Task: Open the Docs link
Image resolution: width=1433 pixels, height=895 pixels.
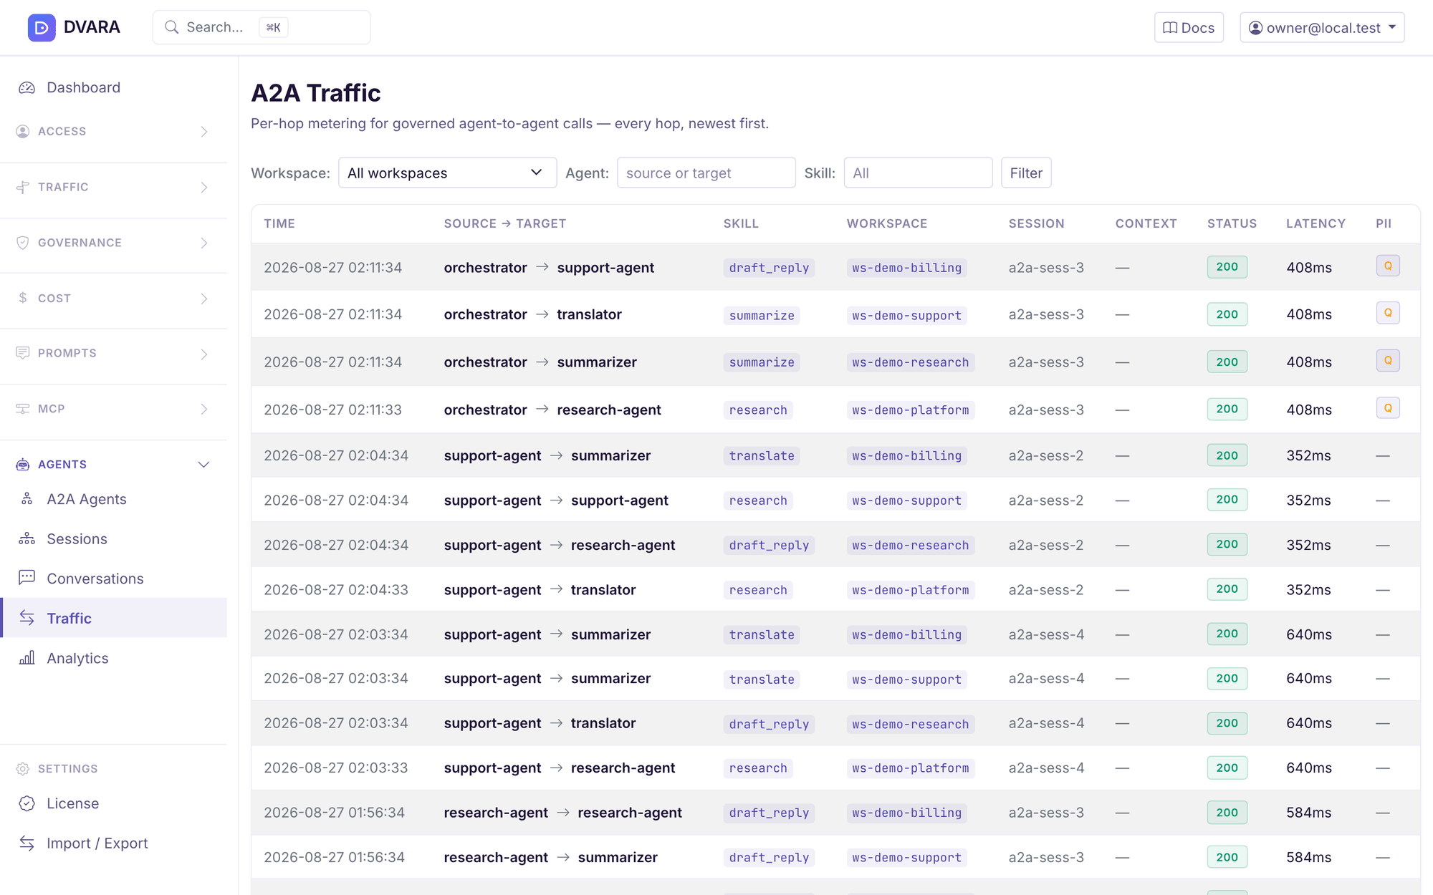Action: 1189,28
